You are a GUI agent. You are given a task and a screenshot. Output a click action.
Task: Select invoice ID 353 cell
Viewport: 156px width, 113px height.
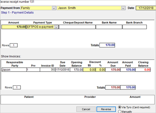coord(48,69)
